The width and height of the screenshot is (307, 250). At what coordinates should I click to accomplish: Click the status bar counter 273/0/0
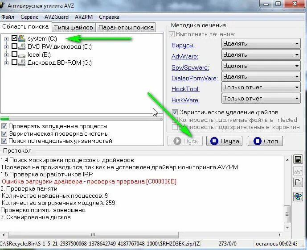pyautogui.click(x=228, y=244)
